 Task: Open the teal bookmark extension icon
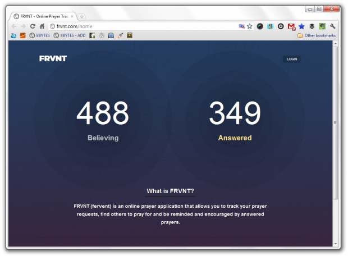click(270, 26)
